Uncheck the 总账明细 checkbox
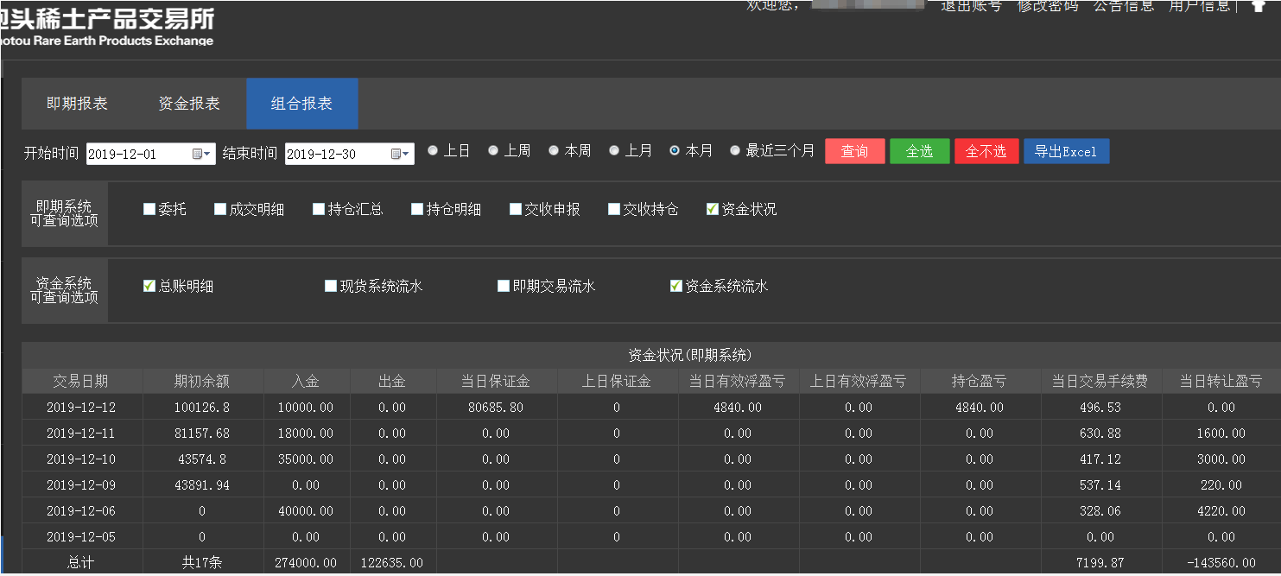The height and width of the screenshot is (576, 1281). (149, 286)
